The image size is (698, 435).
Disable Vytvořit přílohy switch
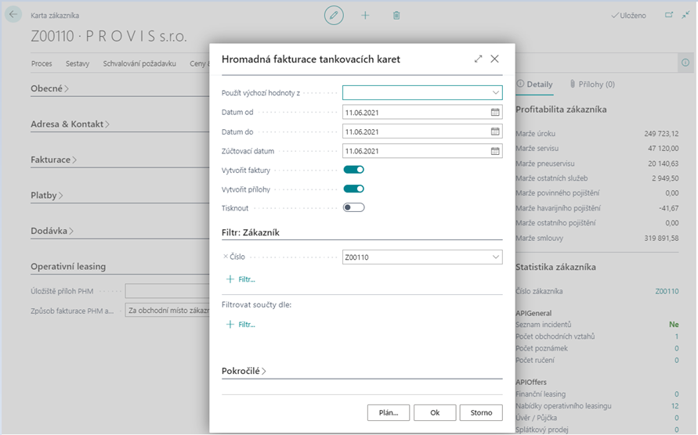(x=353, y=189)
